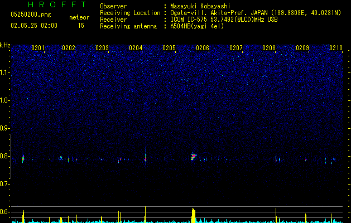Image resolution: width=351 pixels, height=223 pixels.
Task: Click the ICOM IC-575 receiver text
Action: pos(224,20)
